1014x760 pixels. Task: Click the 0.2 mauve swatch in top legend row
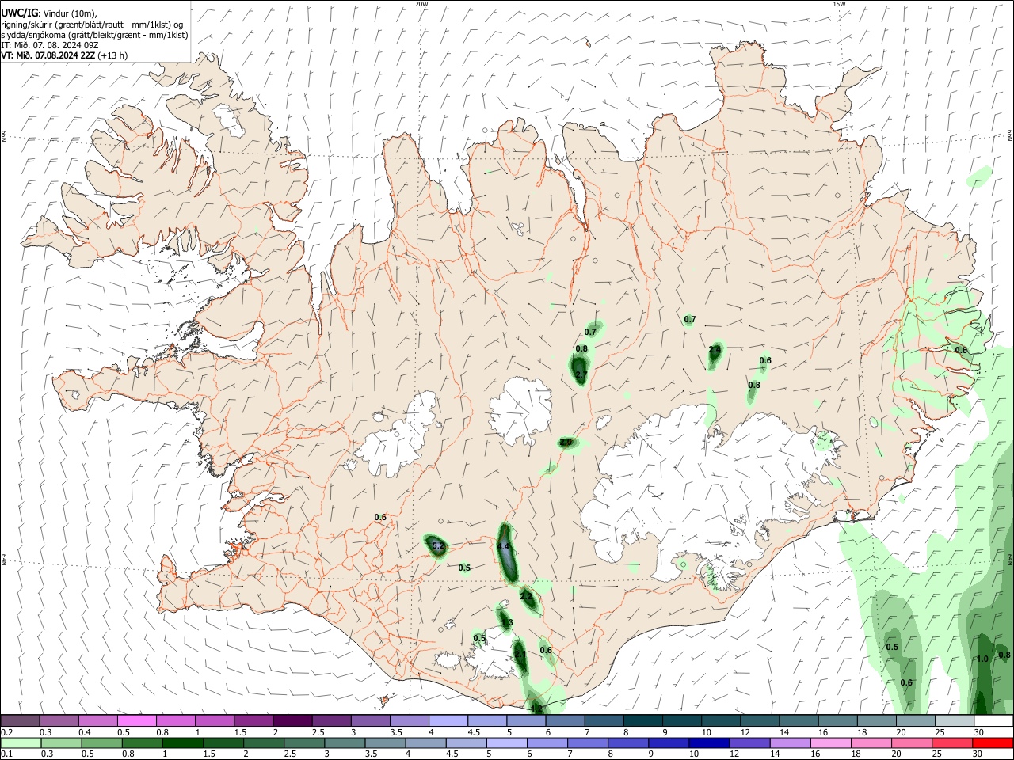point(20,721)
